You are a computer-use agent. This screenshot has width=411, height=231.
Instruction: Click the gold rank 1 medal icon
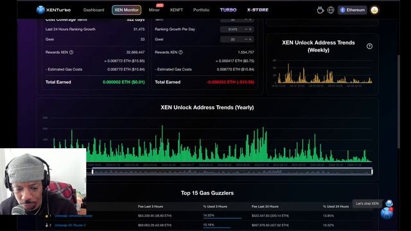point(47,216)
